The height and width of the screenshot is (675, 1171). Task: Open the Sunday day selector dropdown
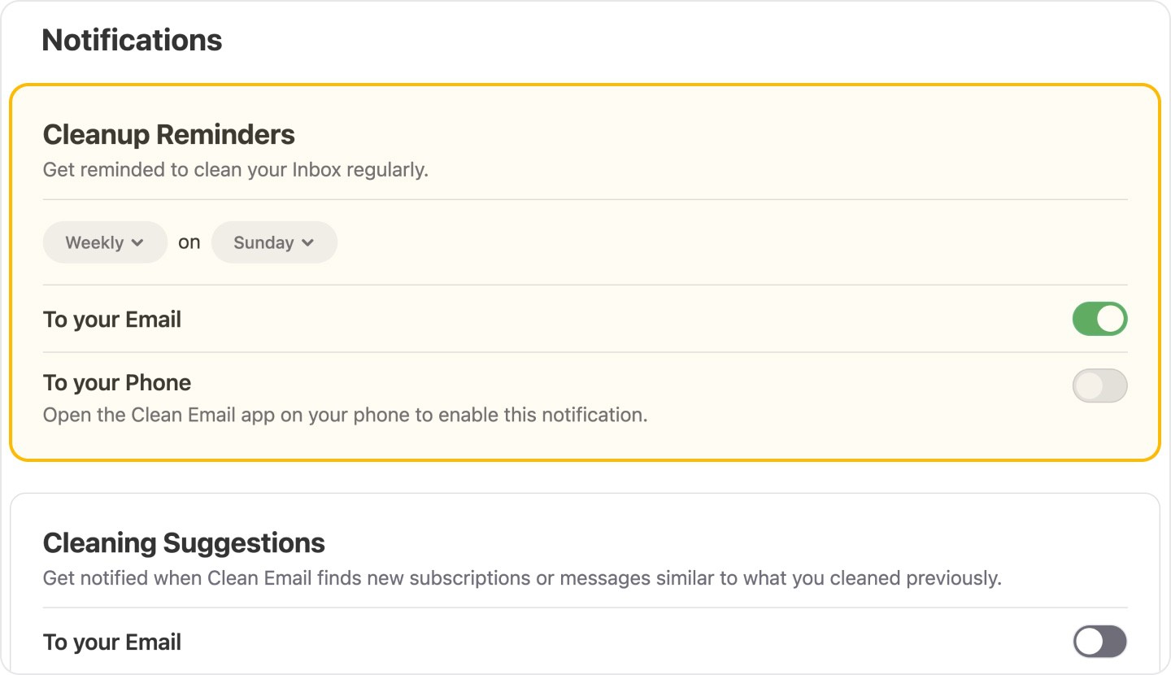[x=274, y=242]
